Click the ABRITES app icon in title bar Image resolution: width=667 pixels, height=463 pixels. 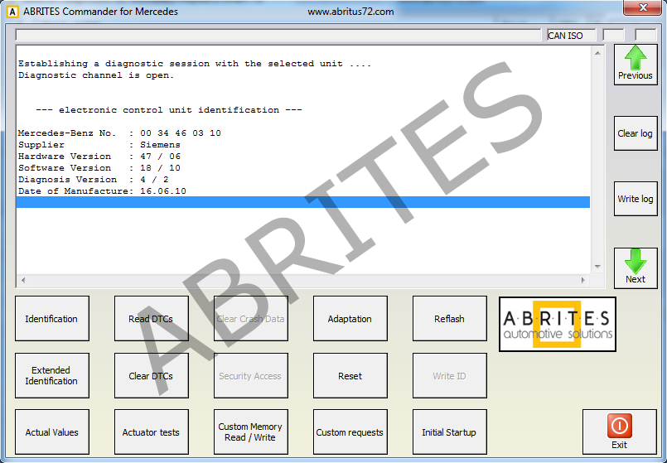[12, 12]
